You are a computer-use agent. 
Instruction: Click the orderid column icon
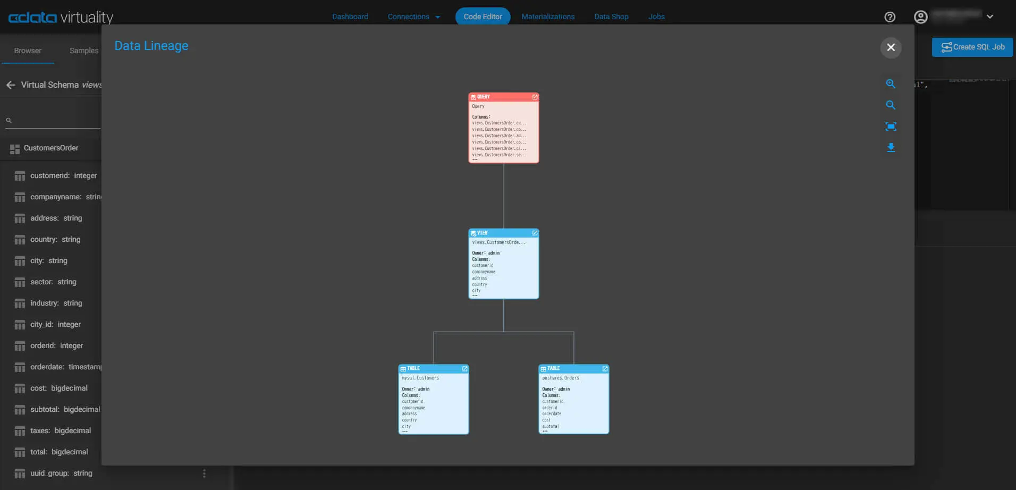20,346
